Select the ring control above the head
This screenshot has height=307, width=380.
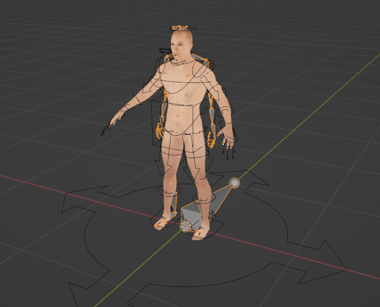183,29
